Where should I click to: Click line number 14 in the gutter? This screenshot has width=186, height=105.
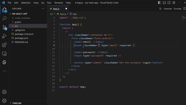pos(53,63)
